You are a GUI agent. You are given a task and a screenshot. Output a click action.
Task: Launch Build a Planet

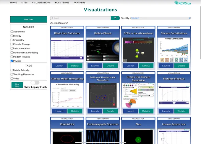tap(95, 66)
